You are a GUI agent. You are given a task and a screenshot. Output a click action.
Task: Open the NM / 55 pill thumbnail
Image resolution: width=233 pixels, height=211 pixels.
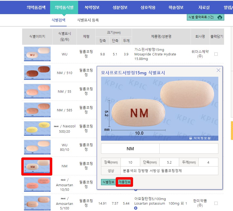click(37, 91)
